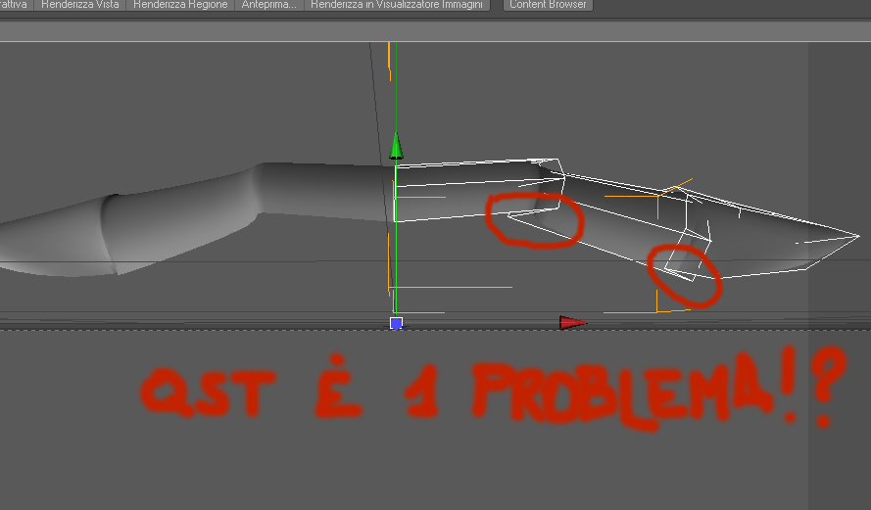Click inside the left red-circled joint area
The height and width of the screenshot is (510, 871).
pos(534,220)
